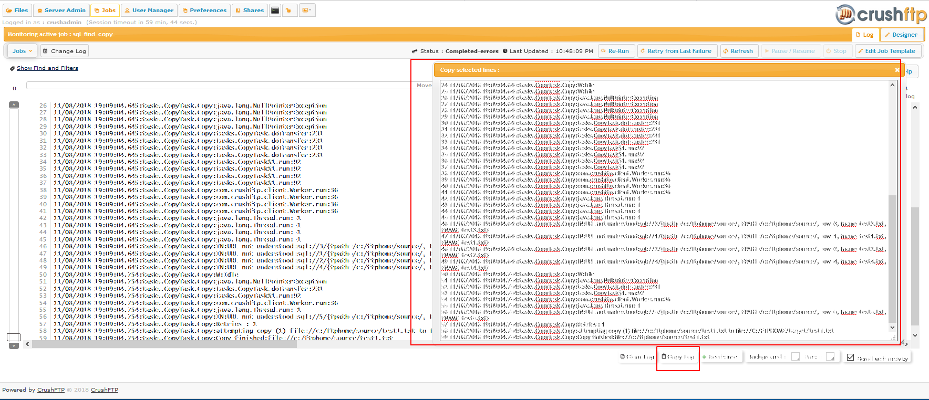
Task: Click the Refresh button
Action: (x=739, y=51)
